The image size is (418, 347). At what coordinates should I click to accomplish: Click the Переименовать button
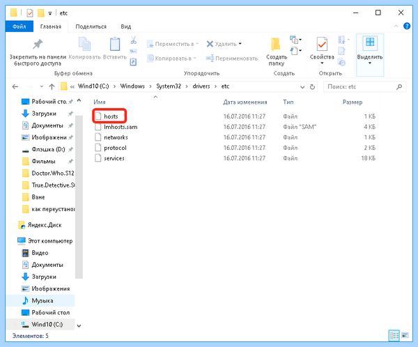coord(232,58)
